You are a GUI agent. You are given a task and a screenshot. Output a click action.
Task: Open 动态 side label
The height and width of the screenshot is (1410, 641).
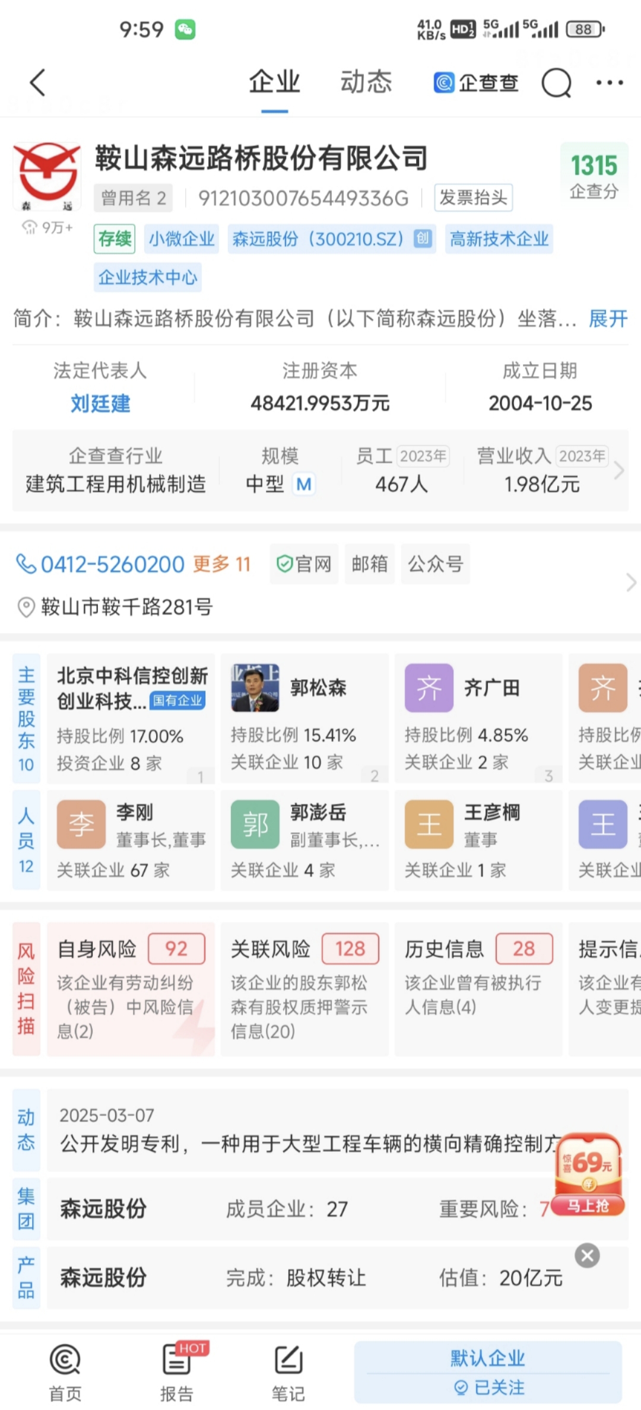[26, 1130]
